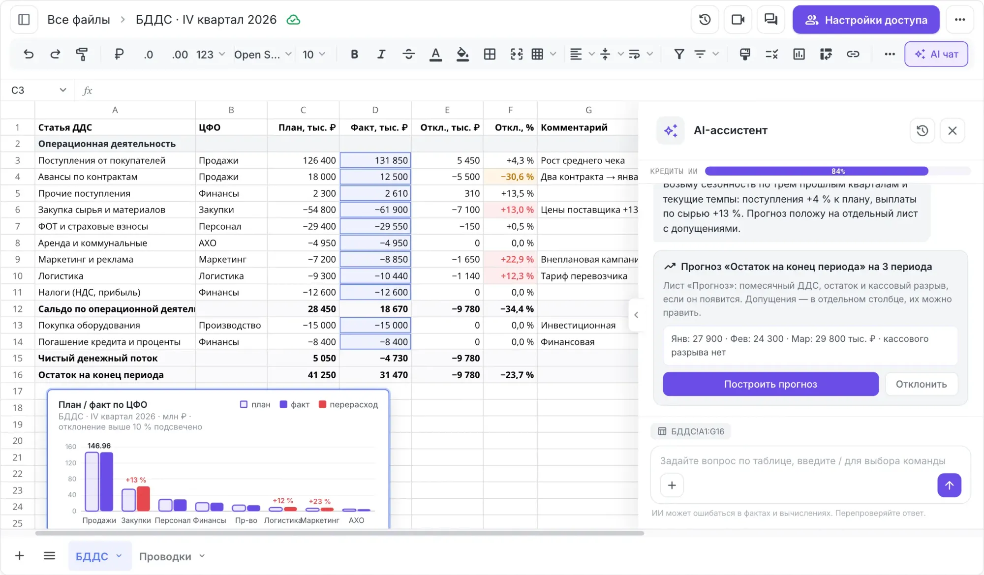Toggle bold formatting
Viewport: 984px width, 575px height.
pos(354,54)
